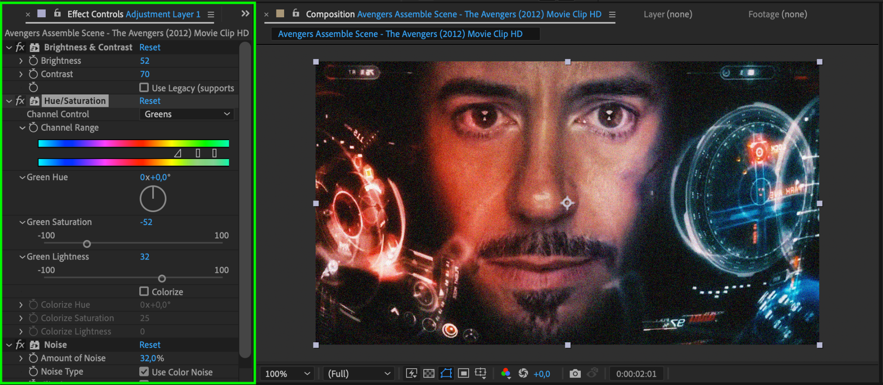This screenshot has height=385, width=883.
Task: Click the Brightness value 52
Action: (x=144, y=61)
